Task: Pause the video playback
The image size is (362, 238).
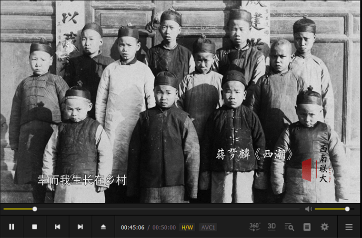Action: [x=12, y=227]
